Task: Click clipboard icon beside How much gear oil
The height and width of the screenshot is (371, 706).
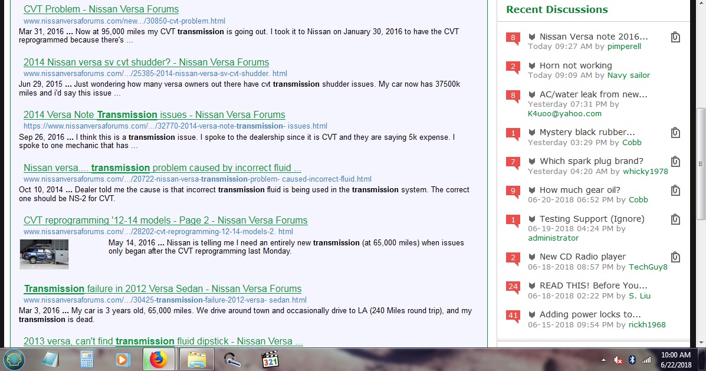Action: click(675, 190)
